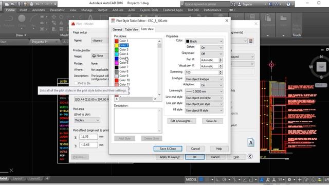The height and width of the screenshot is (185, 329).
Task: Click the Plot printer icon in quick access toolbar
Action: (31, 4)
